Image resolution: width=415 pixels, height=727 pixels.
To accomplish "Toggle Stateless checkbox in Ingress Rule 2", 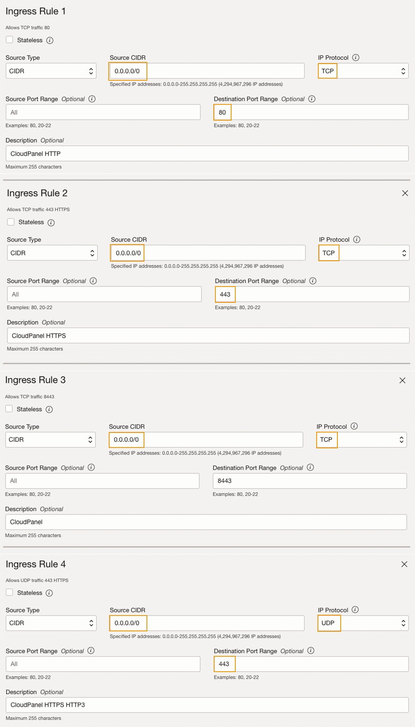I will click(11, 222).
